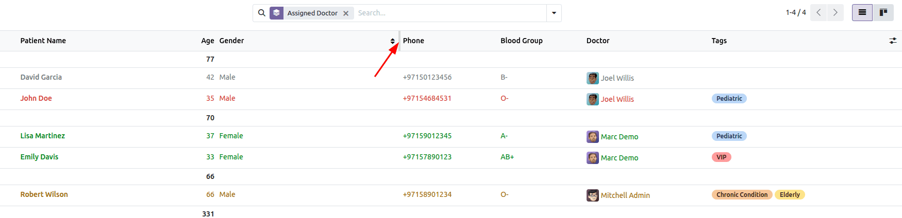This screenshot has height=218, width=902.
Task: Open the search options dropdown arrow
Action: [x=554, y=13]
